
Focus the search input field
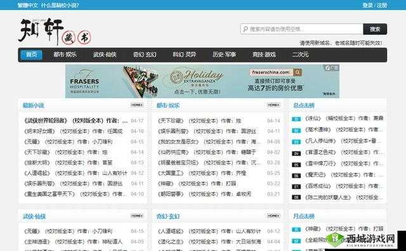[302, 29]
